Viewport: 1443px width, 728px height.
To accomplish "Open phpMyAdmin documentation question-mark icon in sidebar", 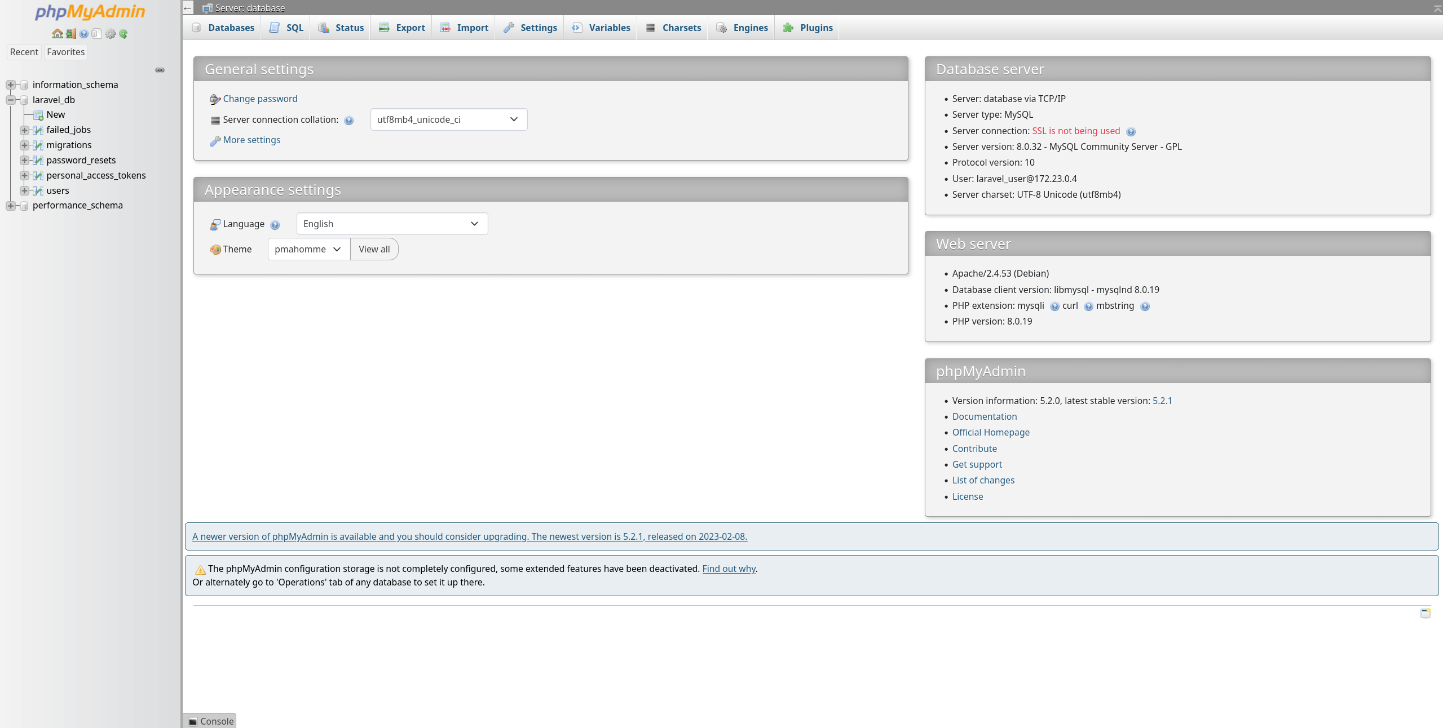I will pyautogui.click(x=84, y=34).
